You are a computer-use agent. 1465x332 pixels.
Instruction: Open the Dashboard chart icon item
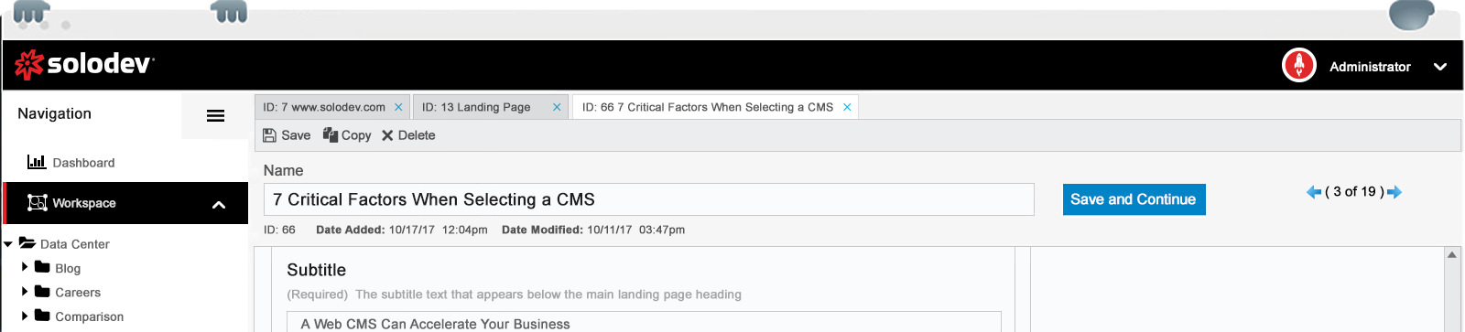coord(37,162)
